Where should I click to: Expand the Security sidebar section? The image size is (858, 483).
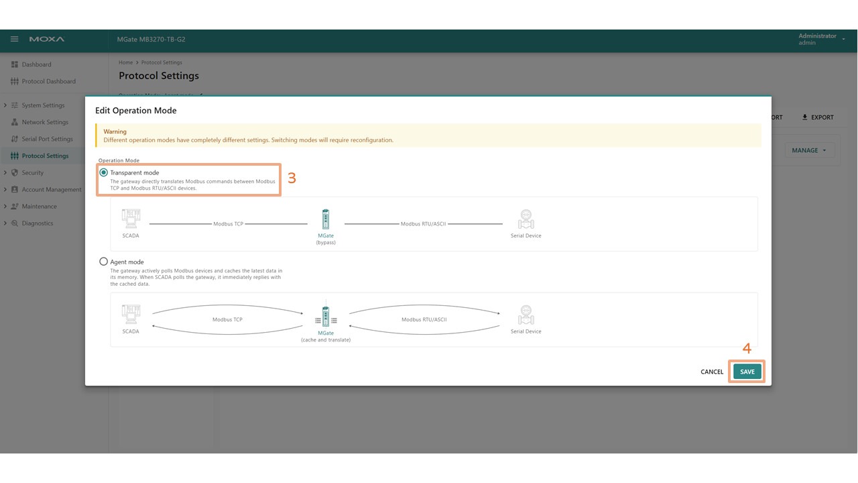(5, 172)
